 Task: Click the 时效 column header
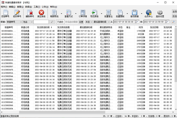coord(141,27)
